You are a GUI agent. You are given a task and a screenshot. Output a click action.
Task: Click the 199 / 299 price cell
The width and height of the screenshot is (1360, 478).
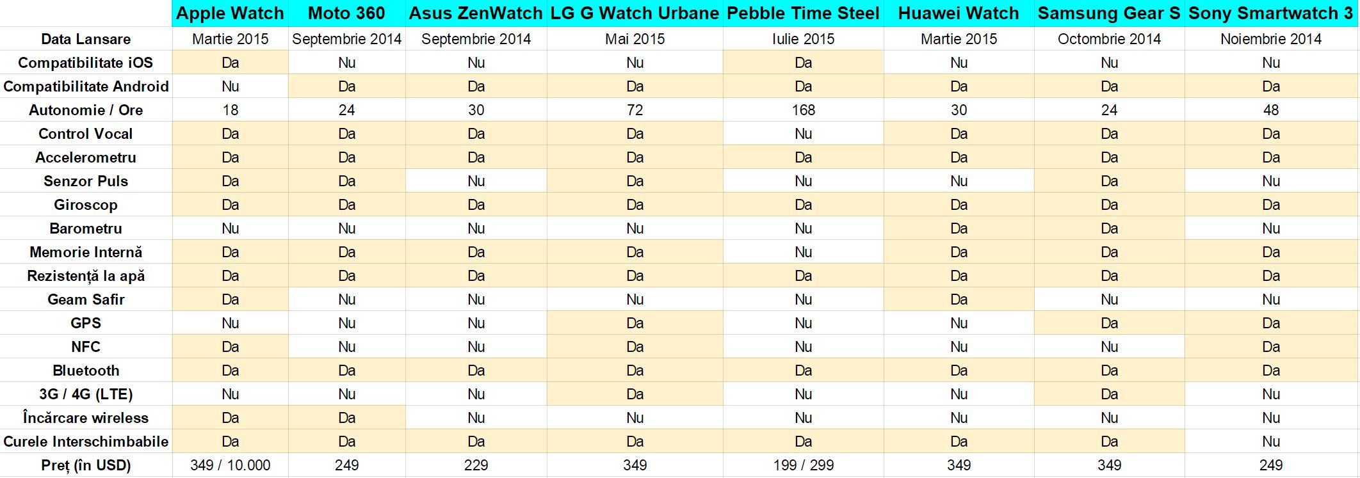pyautogui.click(x=803, y=465)
